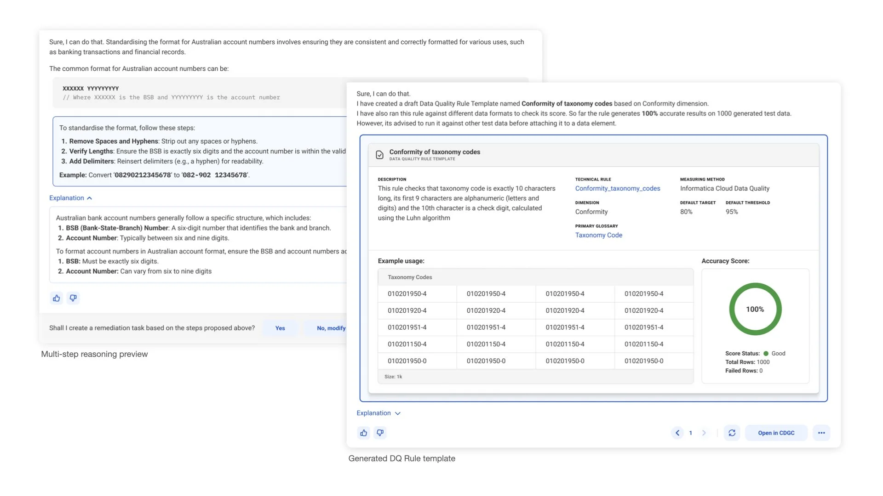
Task: Open the Taxonomy Code glossary link
Action: coord(598,235)
